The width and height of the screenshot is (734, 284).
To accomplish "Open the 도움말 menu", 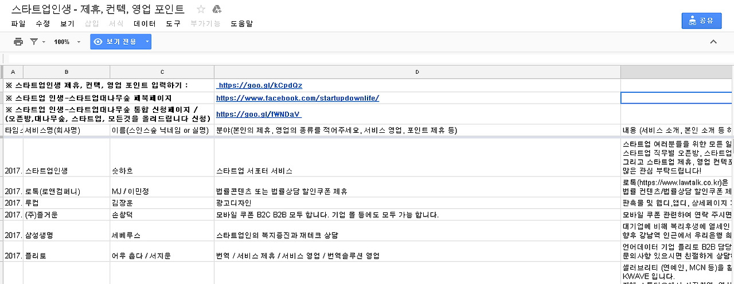I will (241, 23).
